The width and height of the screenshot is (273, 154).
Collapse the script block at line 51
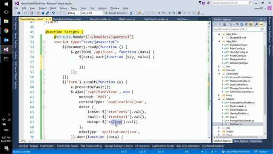(44, 42)
